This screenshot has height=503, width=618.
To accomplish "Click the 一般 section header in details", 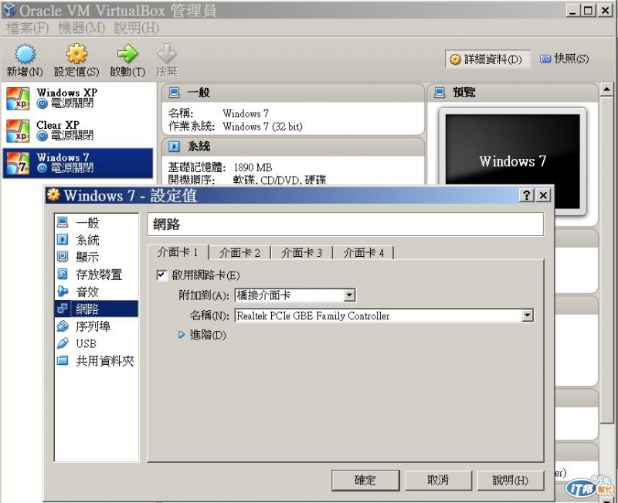I will (x=294, y=93).
